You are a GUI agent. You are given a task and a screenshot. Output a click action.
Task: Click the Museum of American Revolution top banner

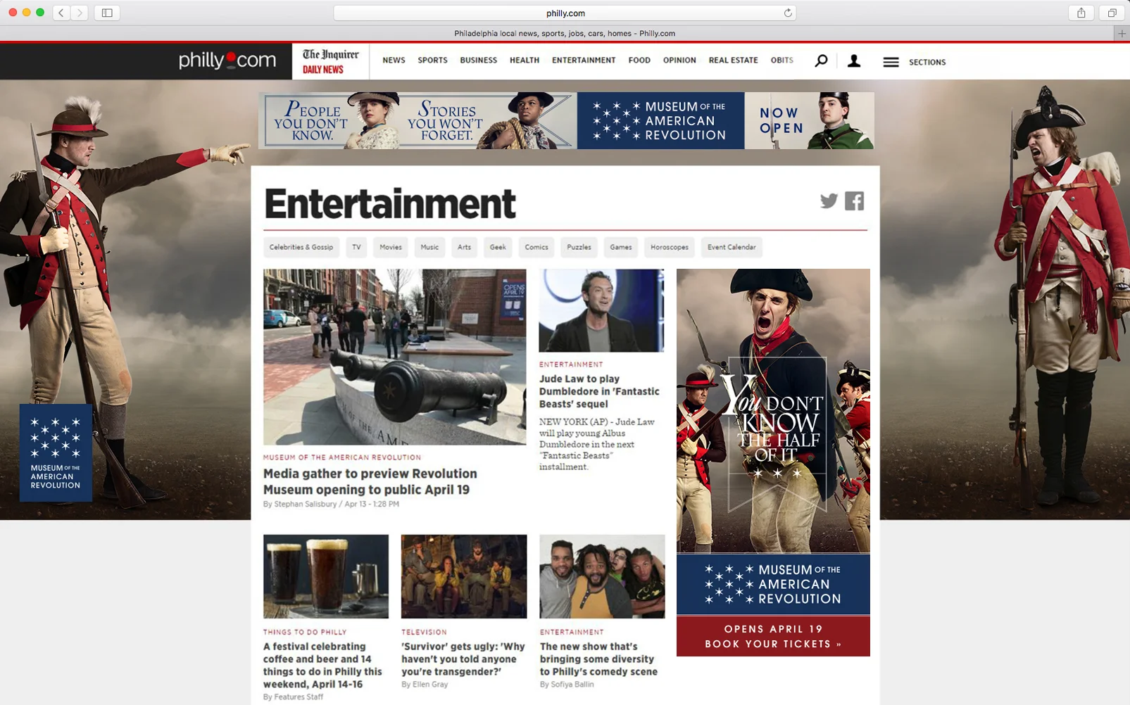pyautogui.click(x=566, y=120)
